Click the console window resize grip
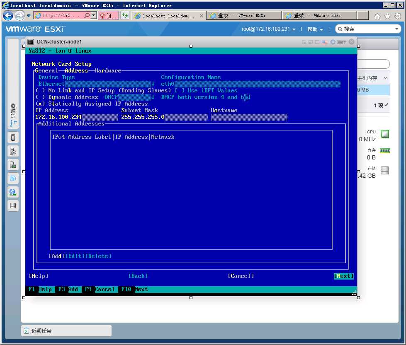The height and width of the screenshot is (345, 406). [x=354, y=293]
